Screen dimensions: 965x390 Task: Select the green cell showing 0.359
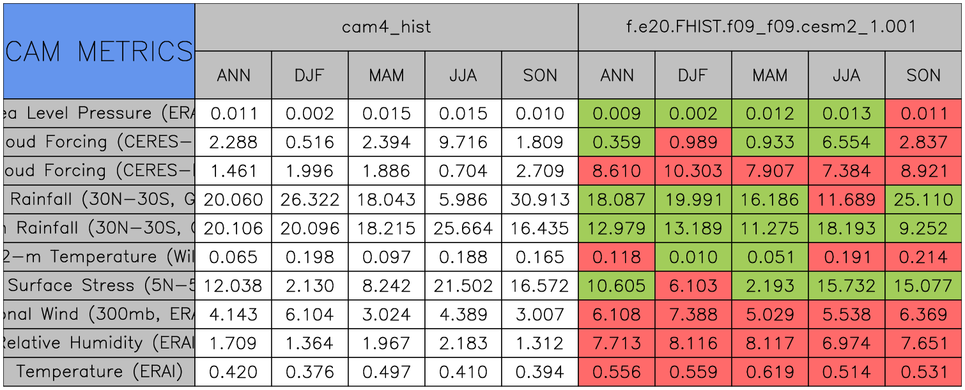coord(617,142)
